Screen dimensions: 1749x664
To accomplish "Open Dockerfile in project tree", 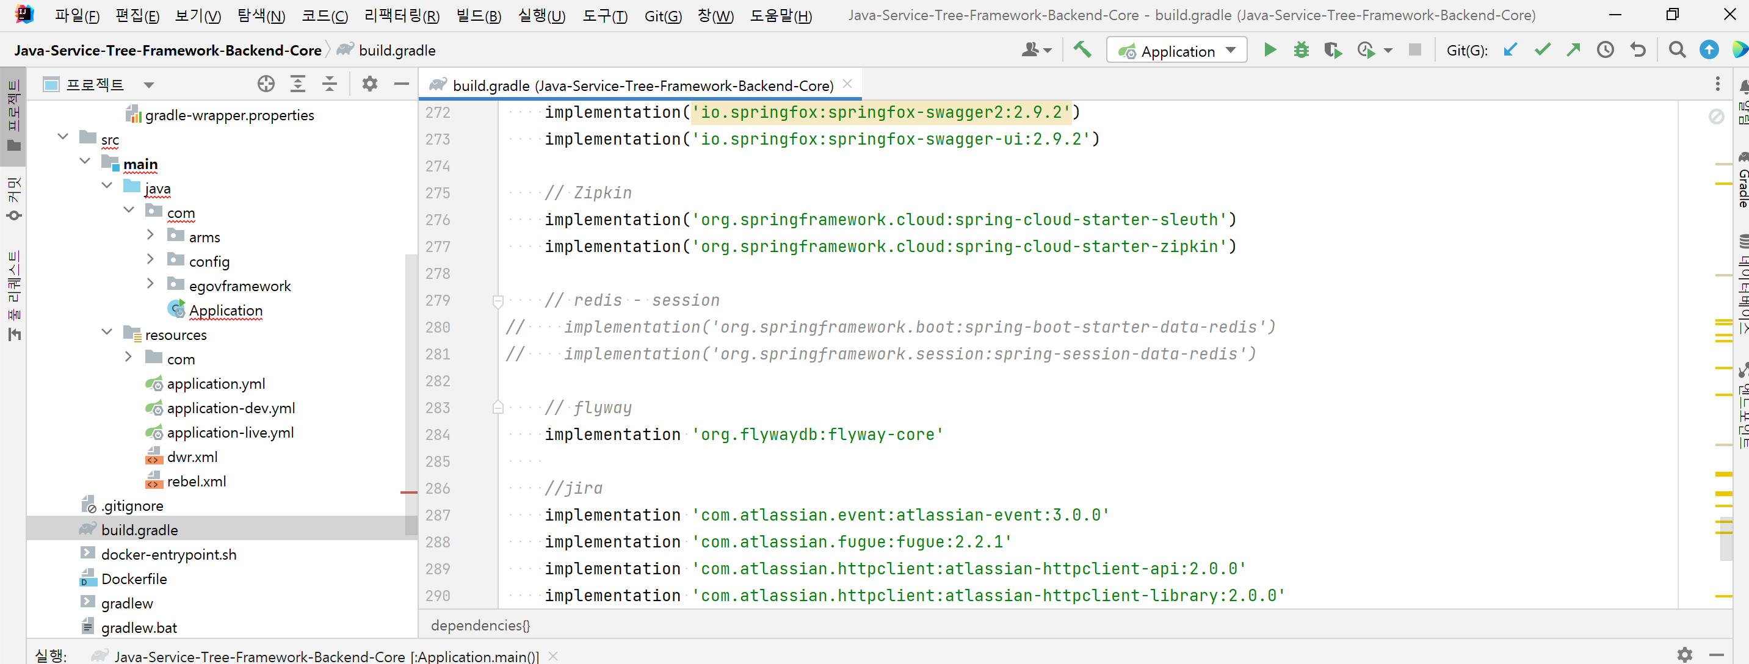I will click(x=134, y=579).
